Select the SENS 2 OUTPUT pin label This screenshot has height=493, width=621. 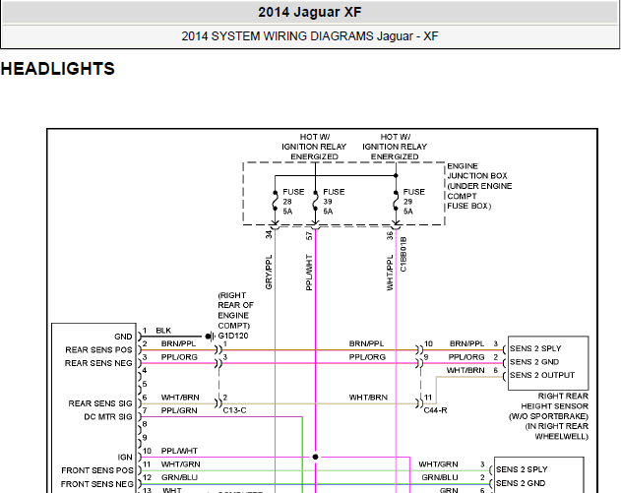[x=542, y=375]
